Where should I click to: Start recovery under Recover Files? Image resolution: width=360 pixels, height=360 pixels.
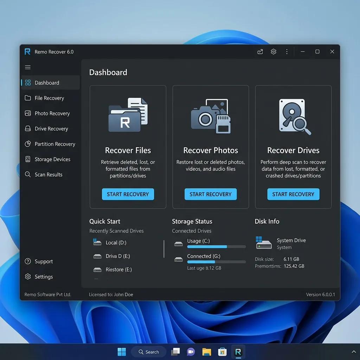pyautogui.click(x=128, y=194)
